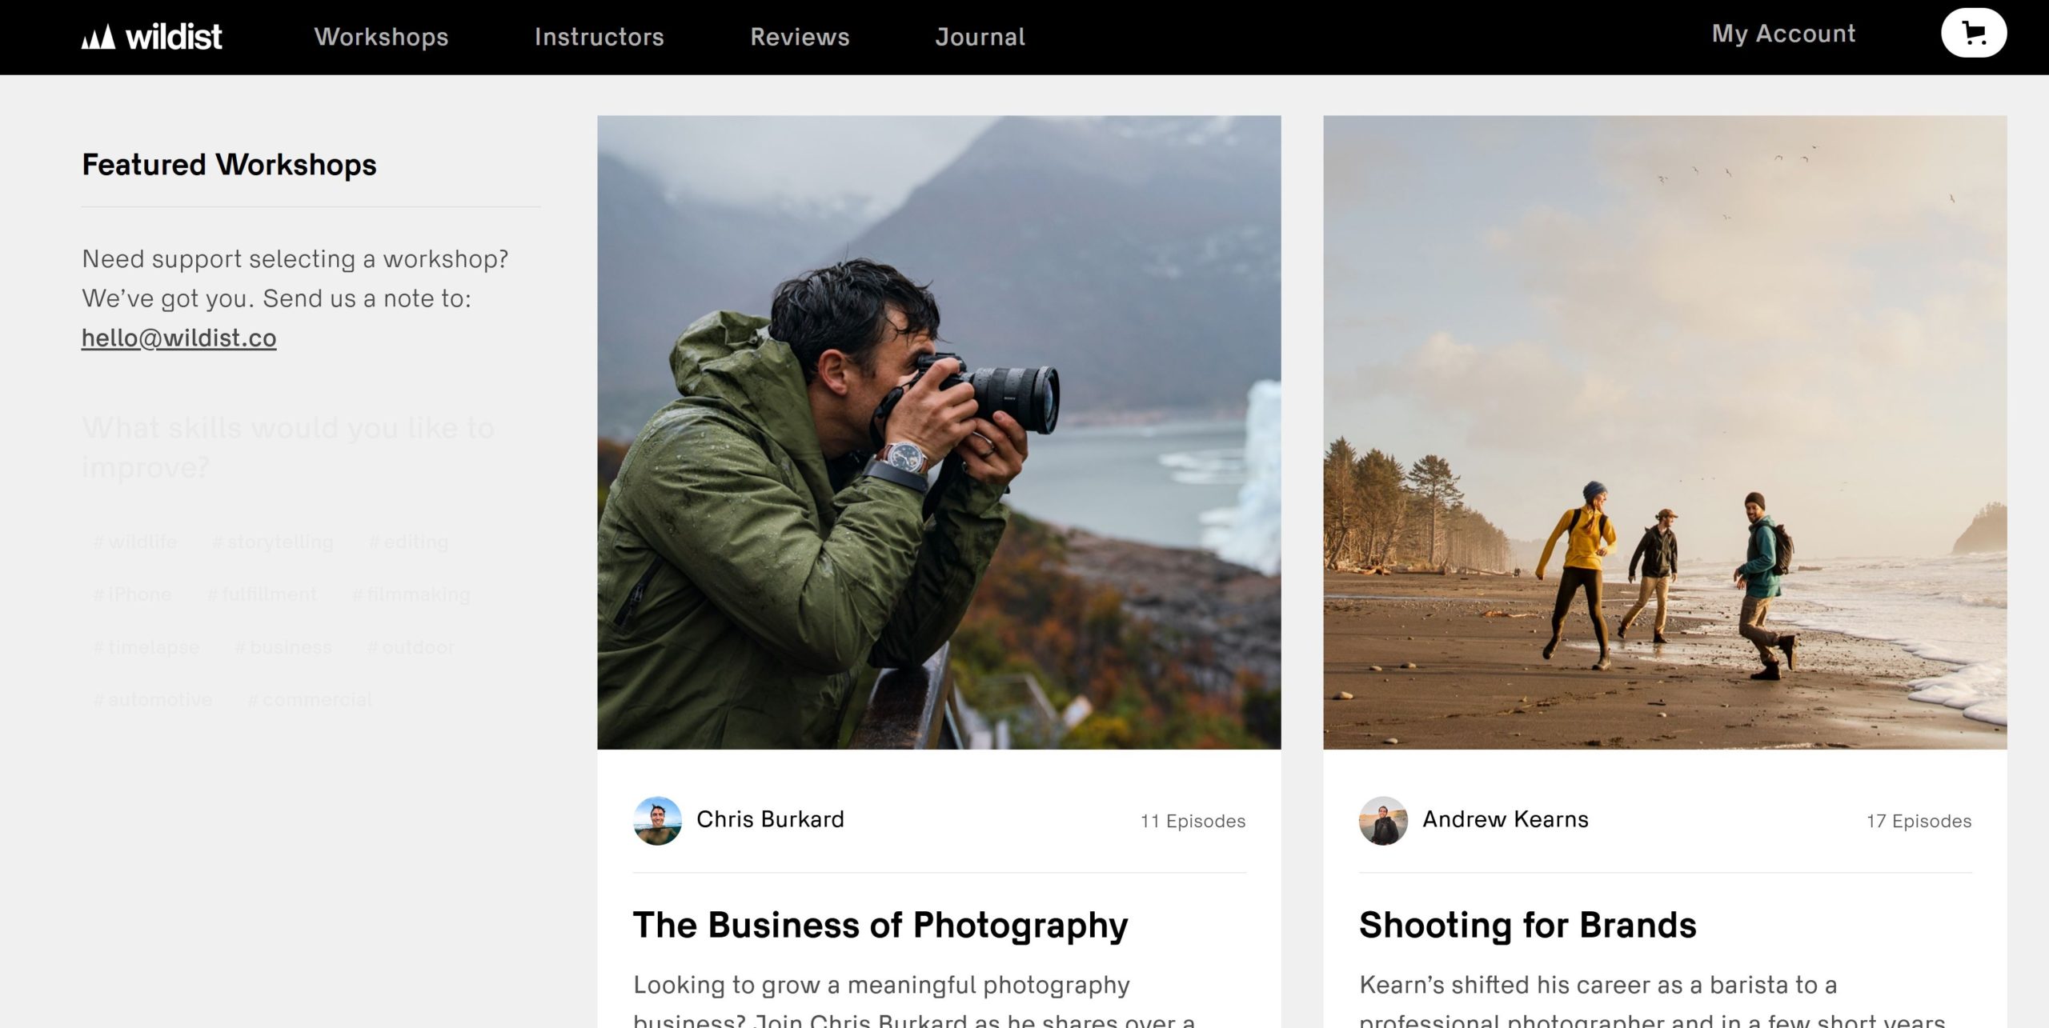
Task: Click the 11 Episodes label
Action: point(1193,821)
